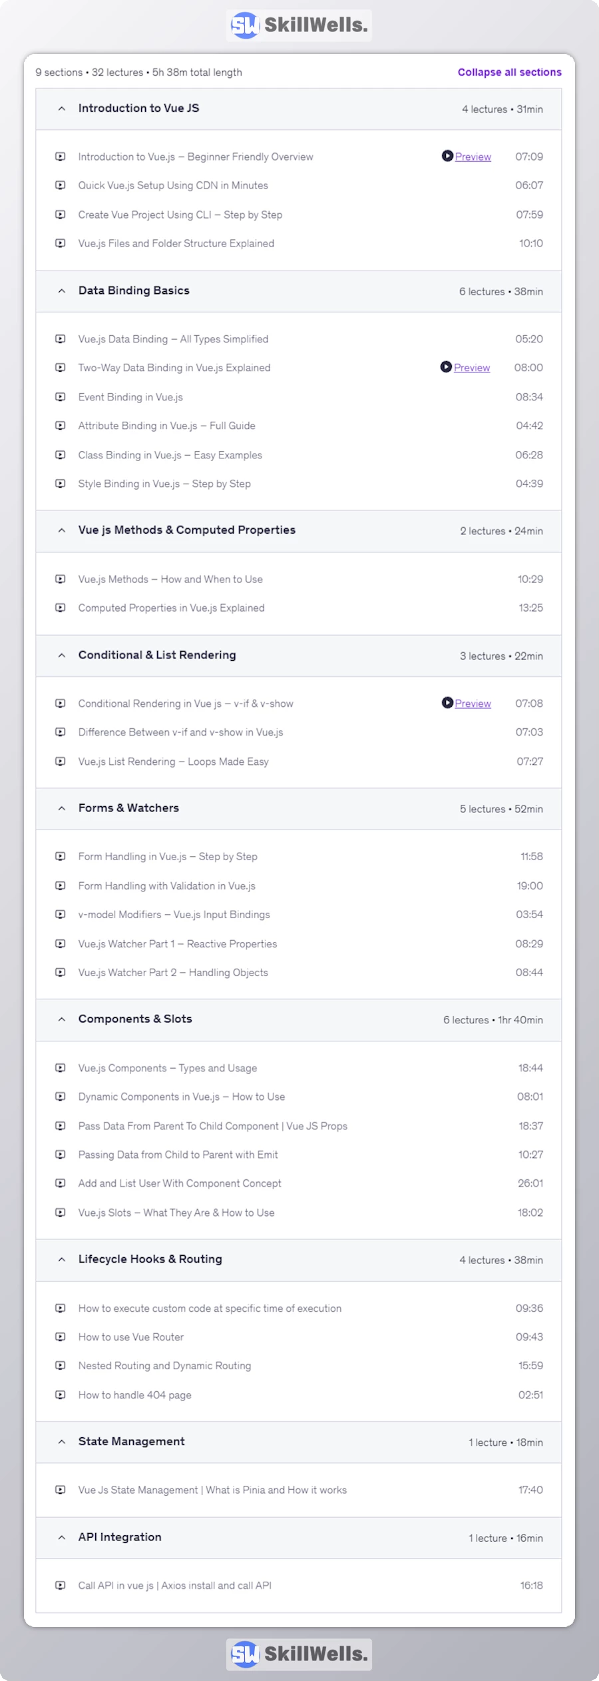Click play icon beside Conditional Rendering preview
The width and height of the screenshot is (599, 1681).
[447, 703]
